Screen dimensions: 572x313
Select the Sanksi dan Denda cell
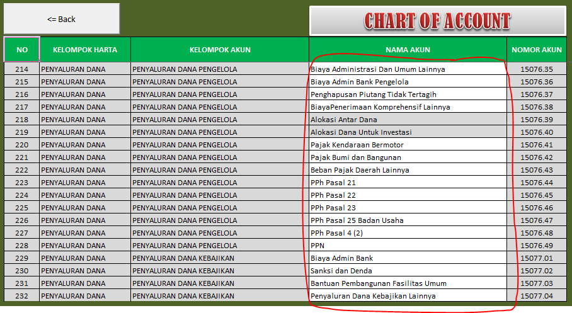pos(408,270)
